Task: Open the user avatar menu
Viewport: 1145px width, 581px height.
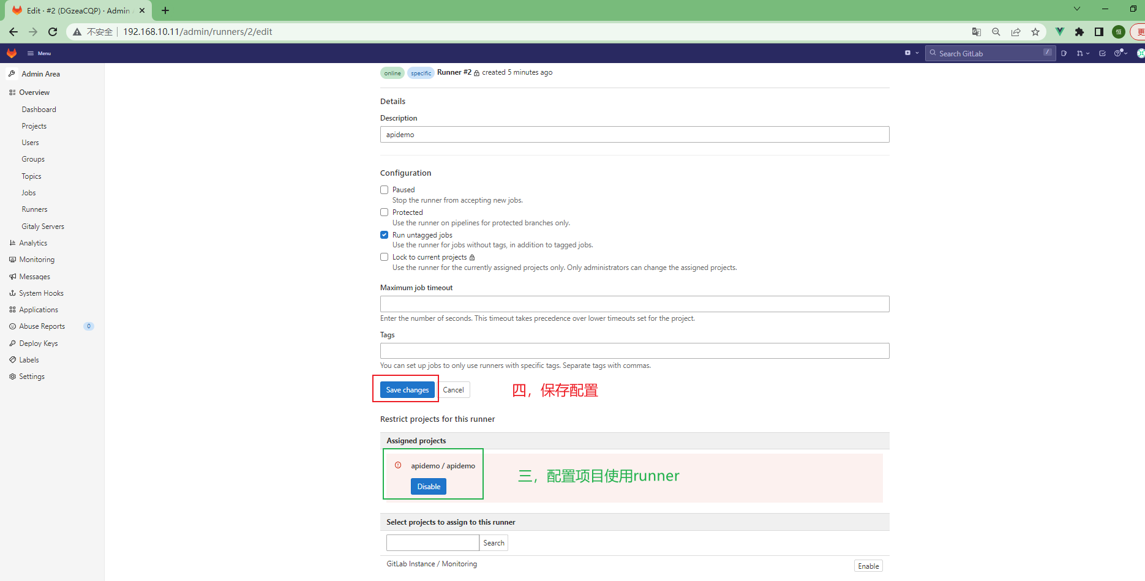Action: click(x=1141, y=53)
